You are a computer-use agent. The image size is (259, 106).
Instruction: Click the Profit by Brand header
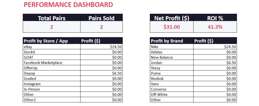pos(167,41)
